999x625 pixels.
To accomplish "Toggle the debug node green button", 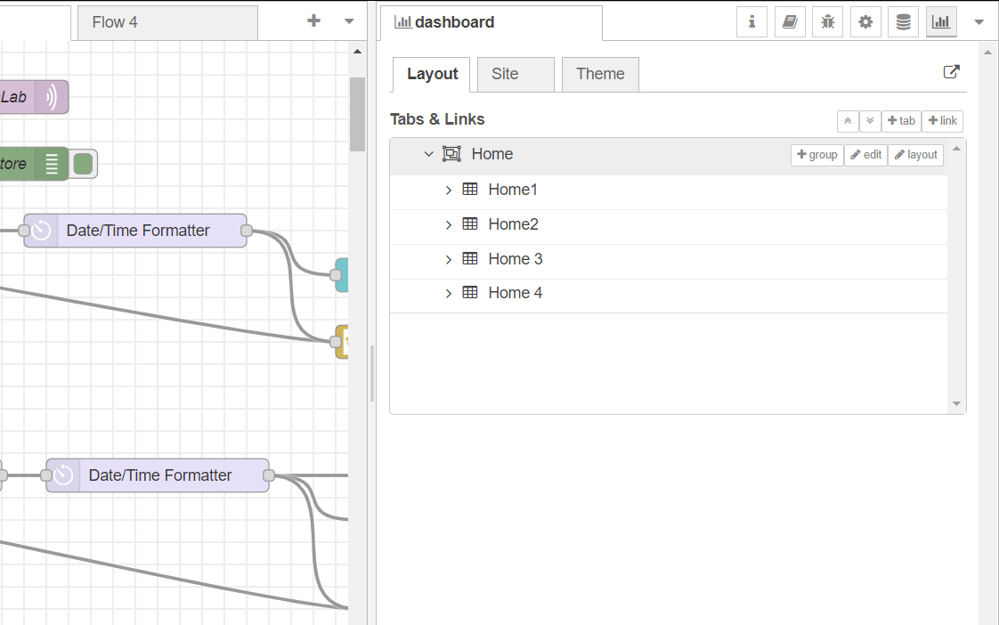I will pos(84,164).
